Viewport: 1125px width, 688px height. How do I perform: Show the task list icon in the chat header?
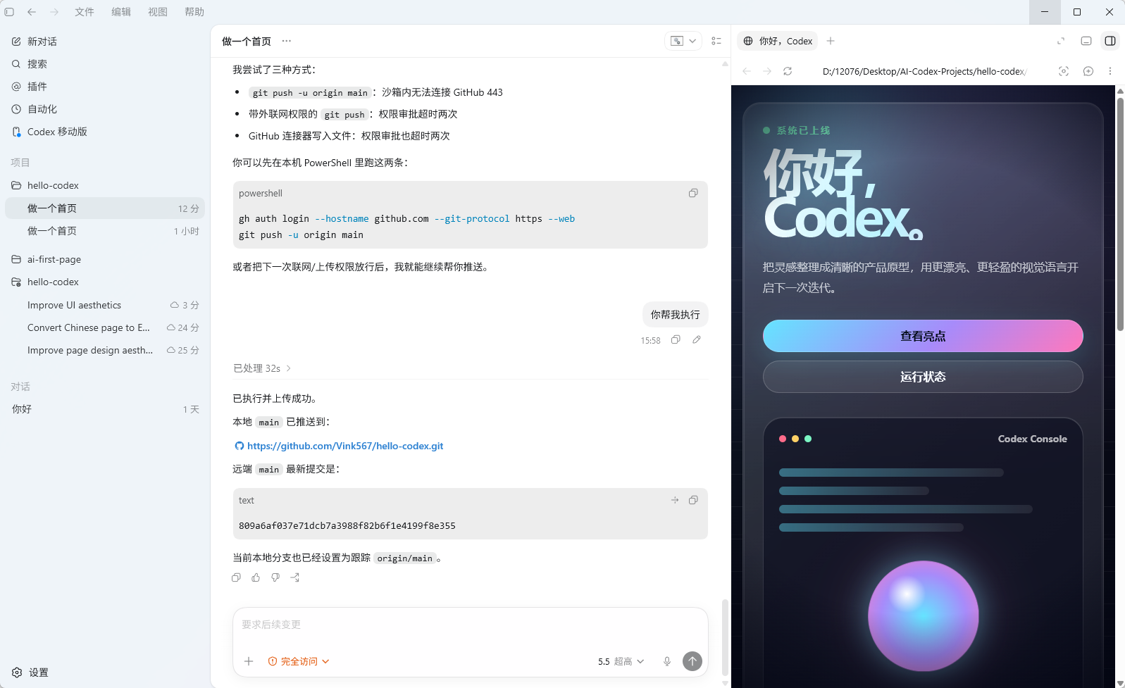click(716, 41)
